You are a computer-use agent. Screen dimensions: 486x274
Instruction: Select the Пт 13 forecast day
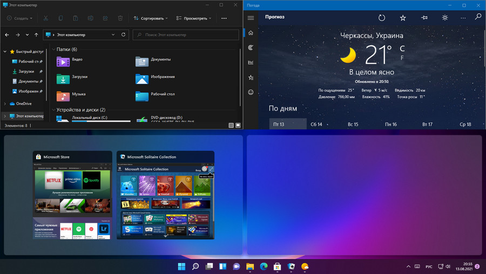[x=288, y=124]
